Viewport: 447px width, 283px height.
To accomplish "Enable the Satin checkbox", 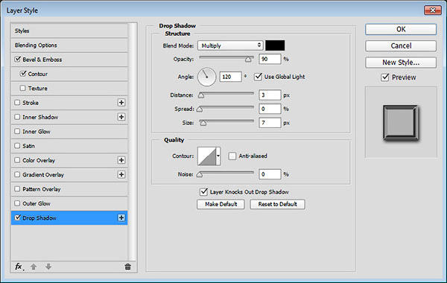I will point(17,146).
